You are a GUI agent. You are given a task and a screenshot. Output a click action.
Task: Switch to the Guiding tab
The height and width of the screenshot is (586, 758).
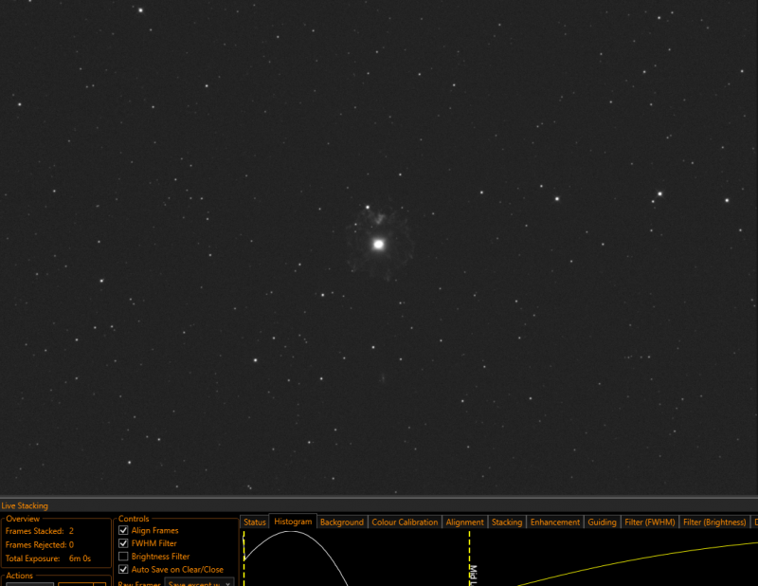point(602,522)
